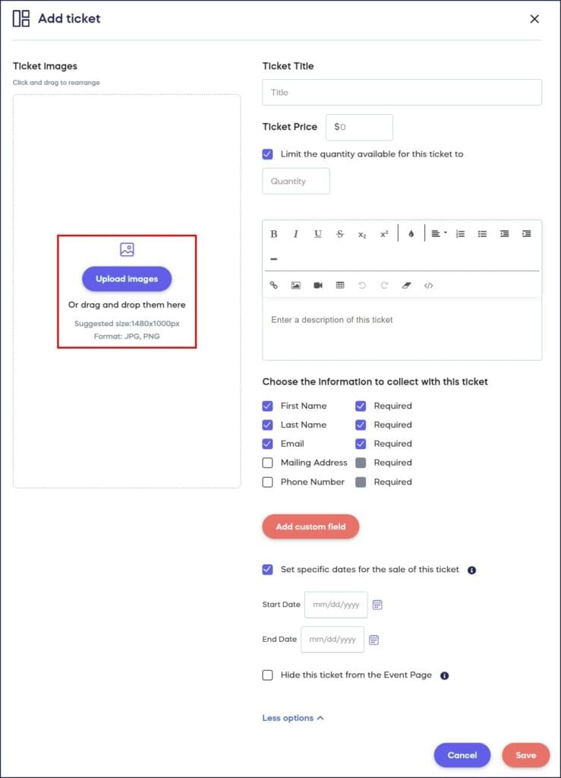Collapse the Less options section
This screenshot has width=561, height=778.
click(x=293, y=718)
